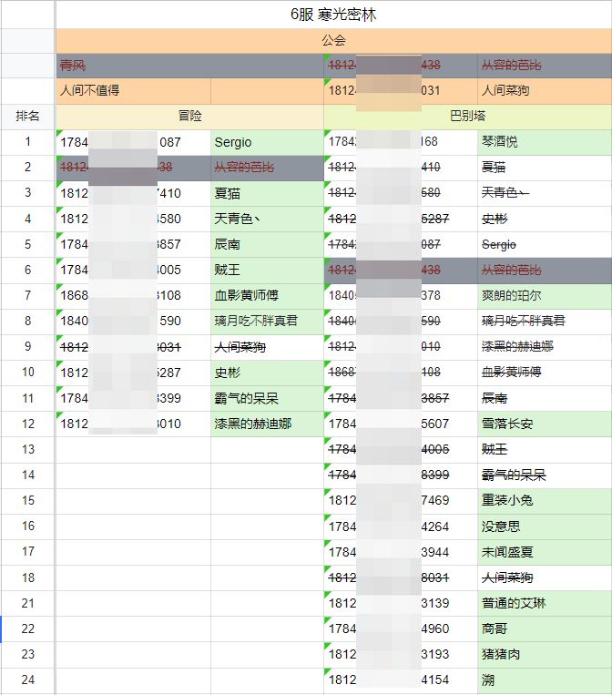Select '没意思' cell in rank 16

point(545,526)
